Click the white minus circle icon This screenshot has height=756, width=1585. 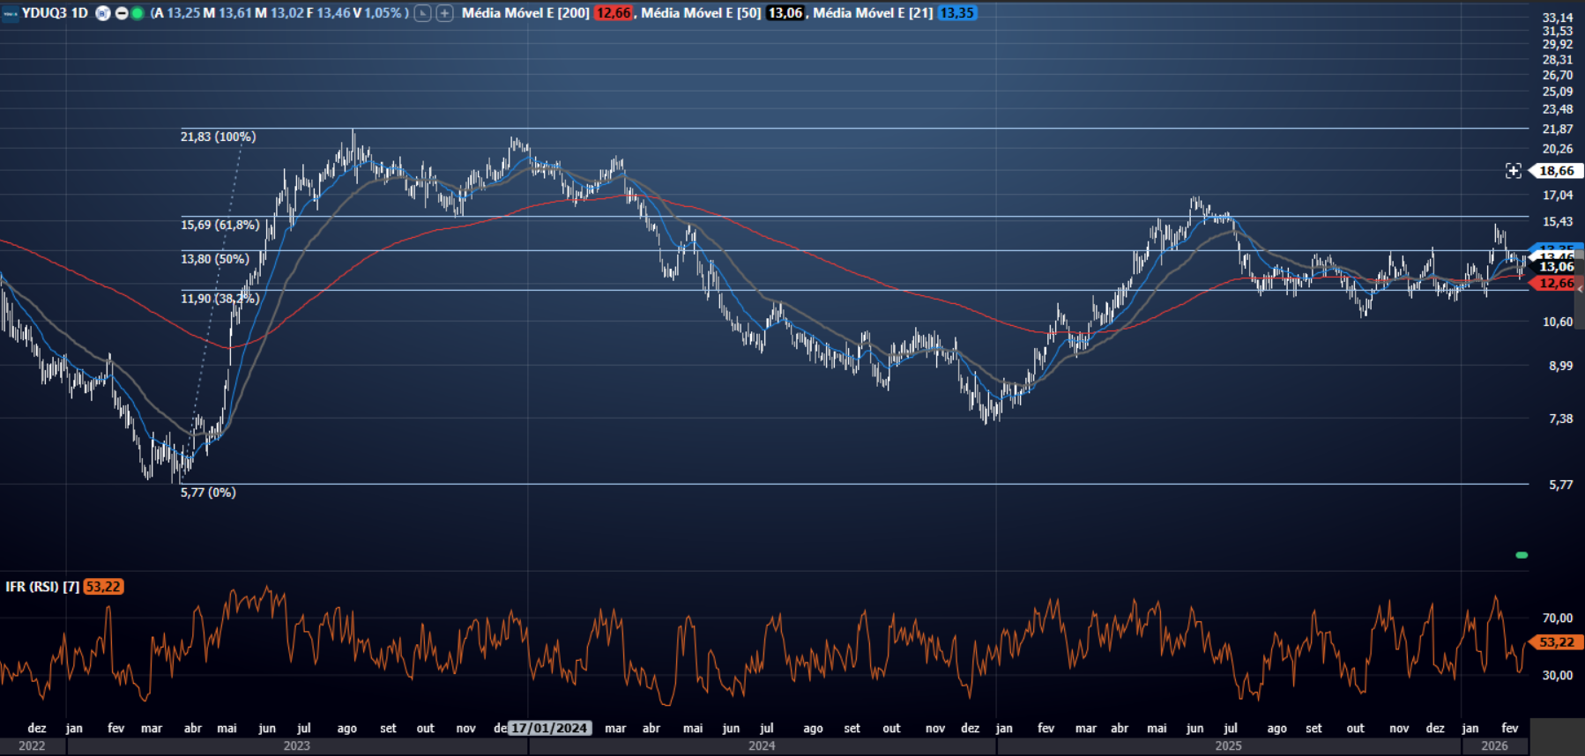pyautogui.click(x=122, y=13)
